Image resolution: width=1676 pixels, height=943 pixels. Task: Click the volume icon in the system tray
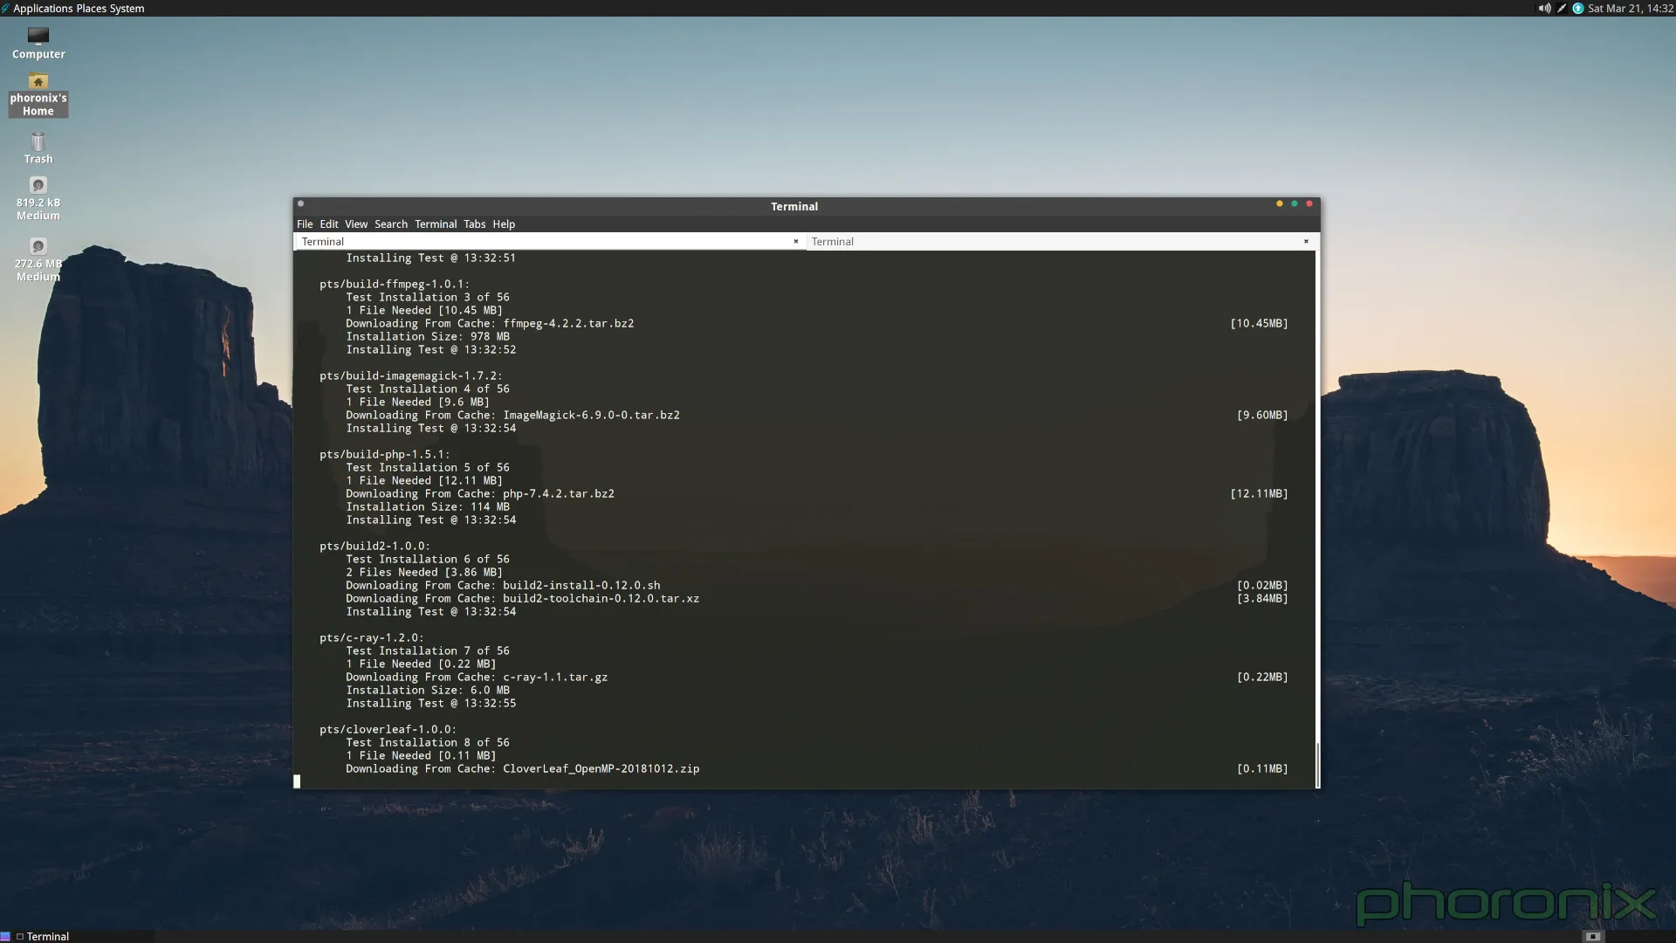1543,8
